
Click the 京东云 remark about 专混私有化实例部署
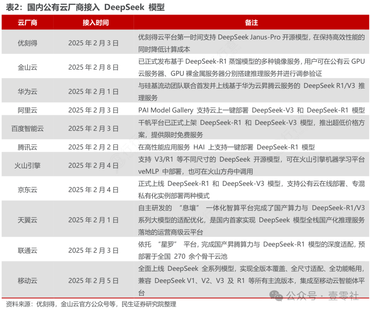[251, 190]
